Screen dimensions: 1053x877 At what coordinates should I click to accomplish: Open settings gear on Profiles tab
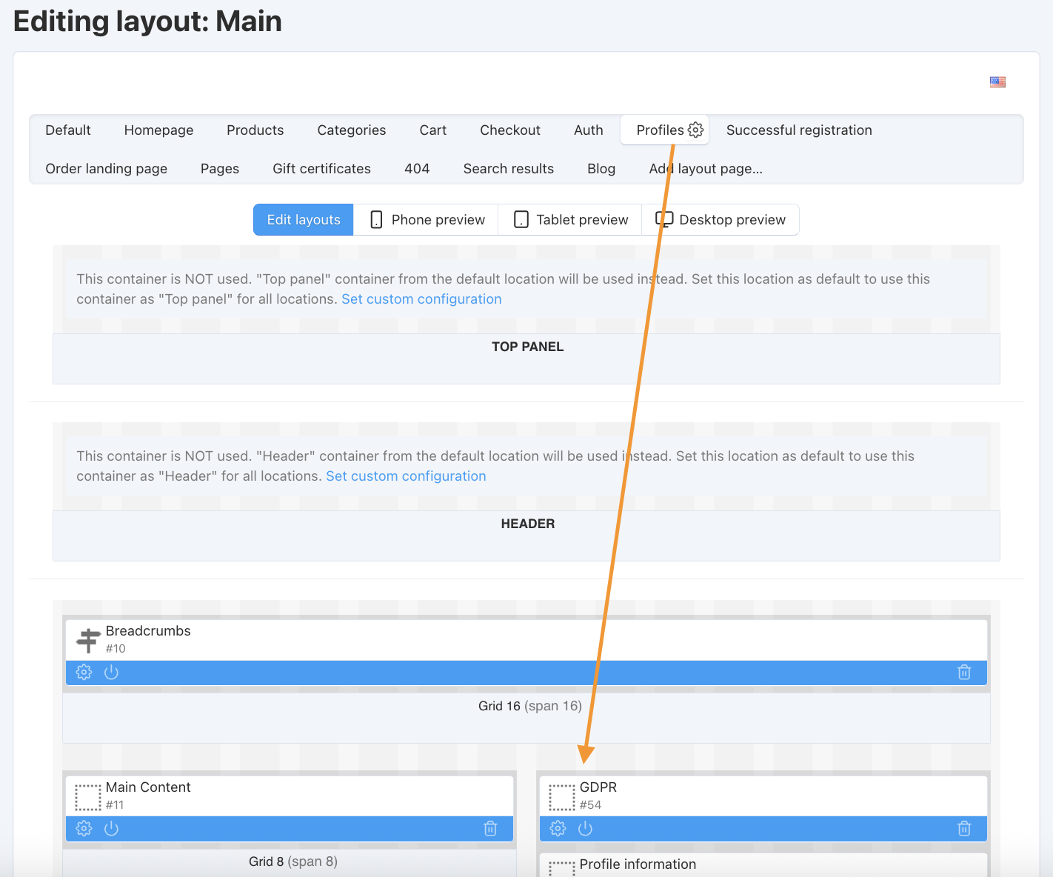695,130
